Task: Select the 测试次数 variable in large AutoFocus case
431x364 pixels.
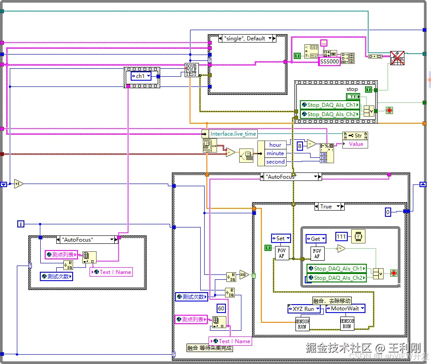Action: tap(192, 297)
